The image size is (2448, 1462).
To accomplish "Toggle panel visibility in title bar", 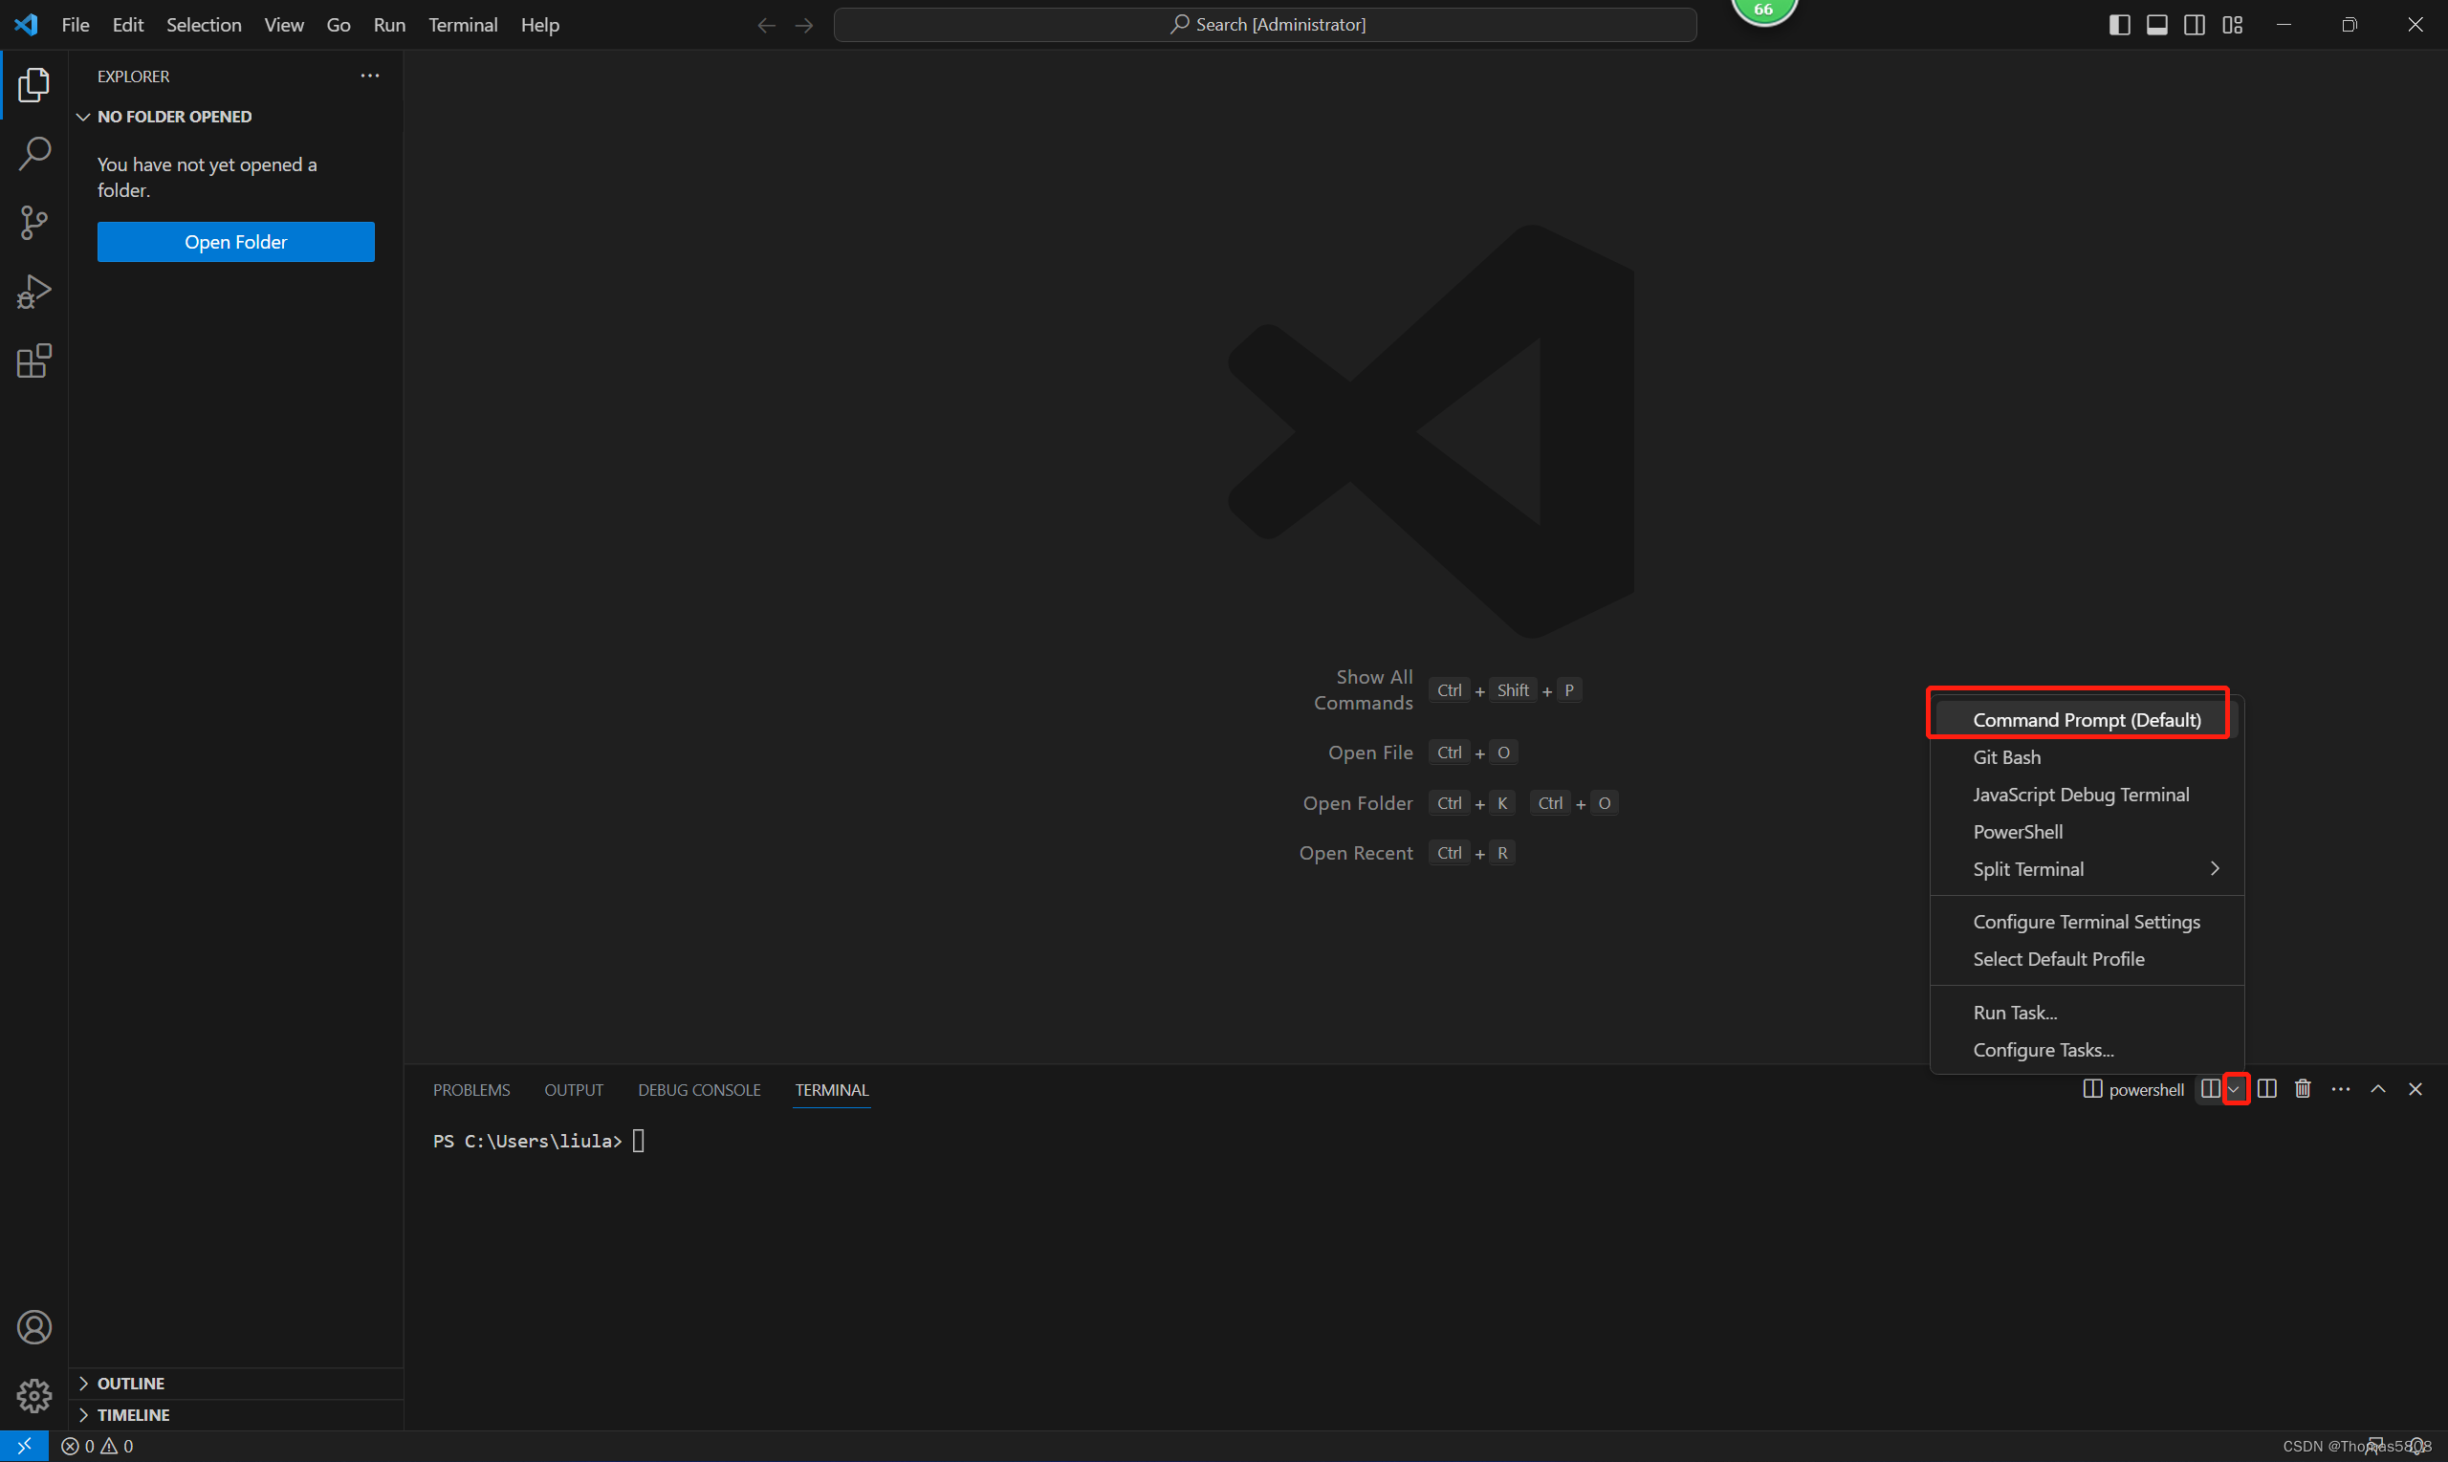I will [x=2156, y=25].
